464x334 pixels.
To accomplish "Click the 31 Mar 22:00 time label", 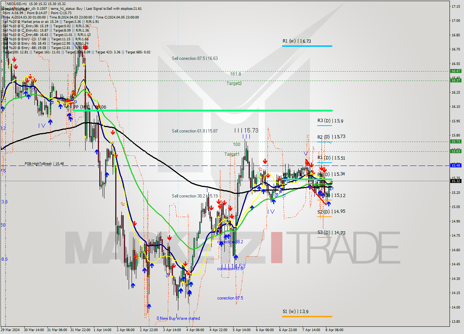I will coord(80,330).
